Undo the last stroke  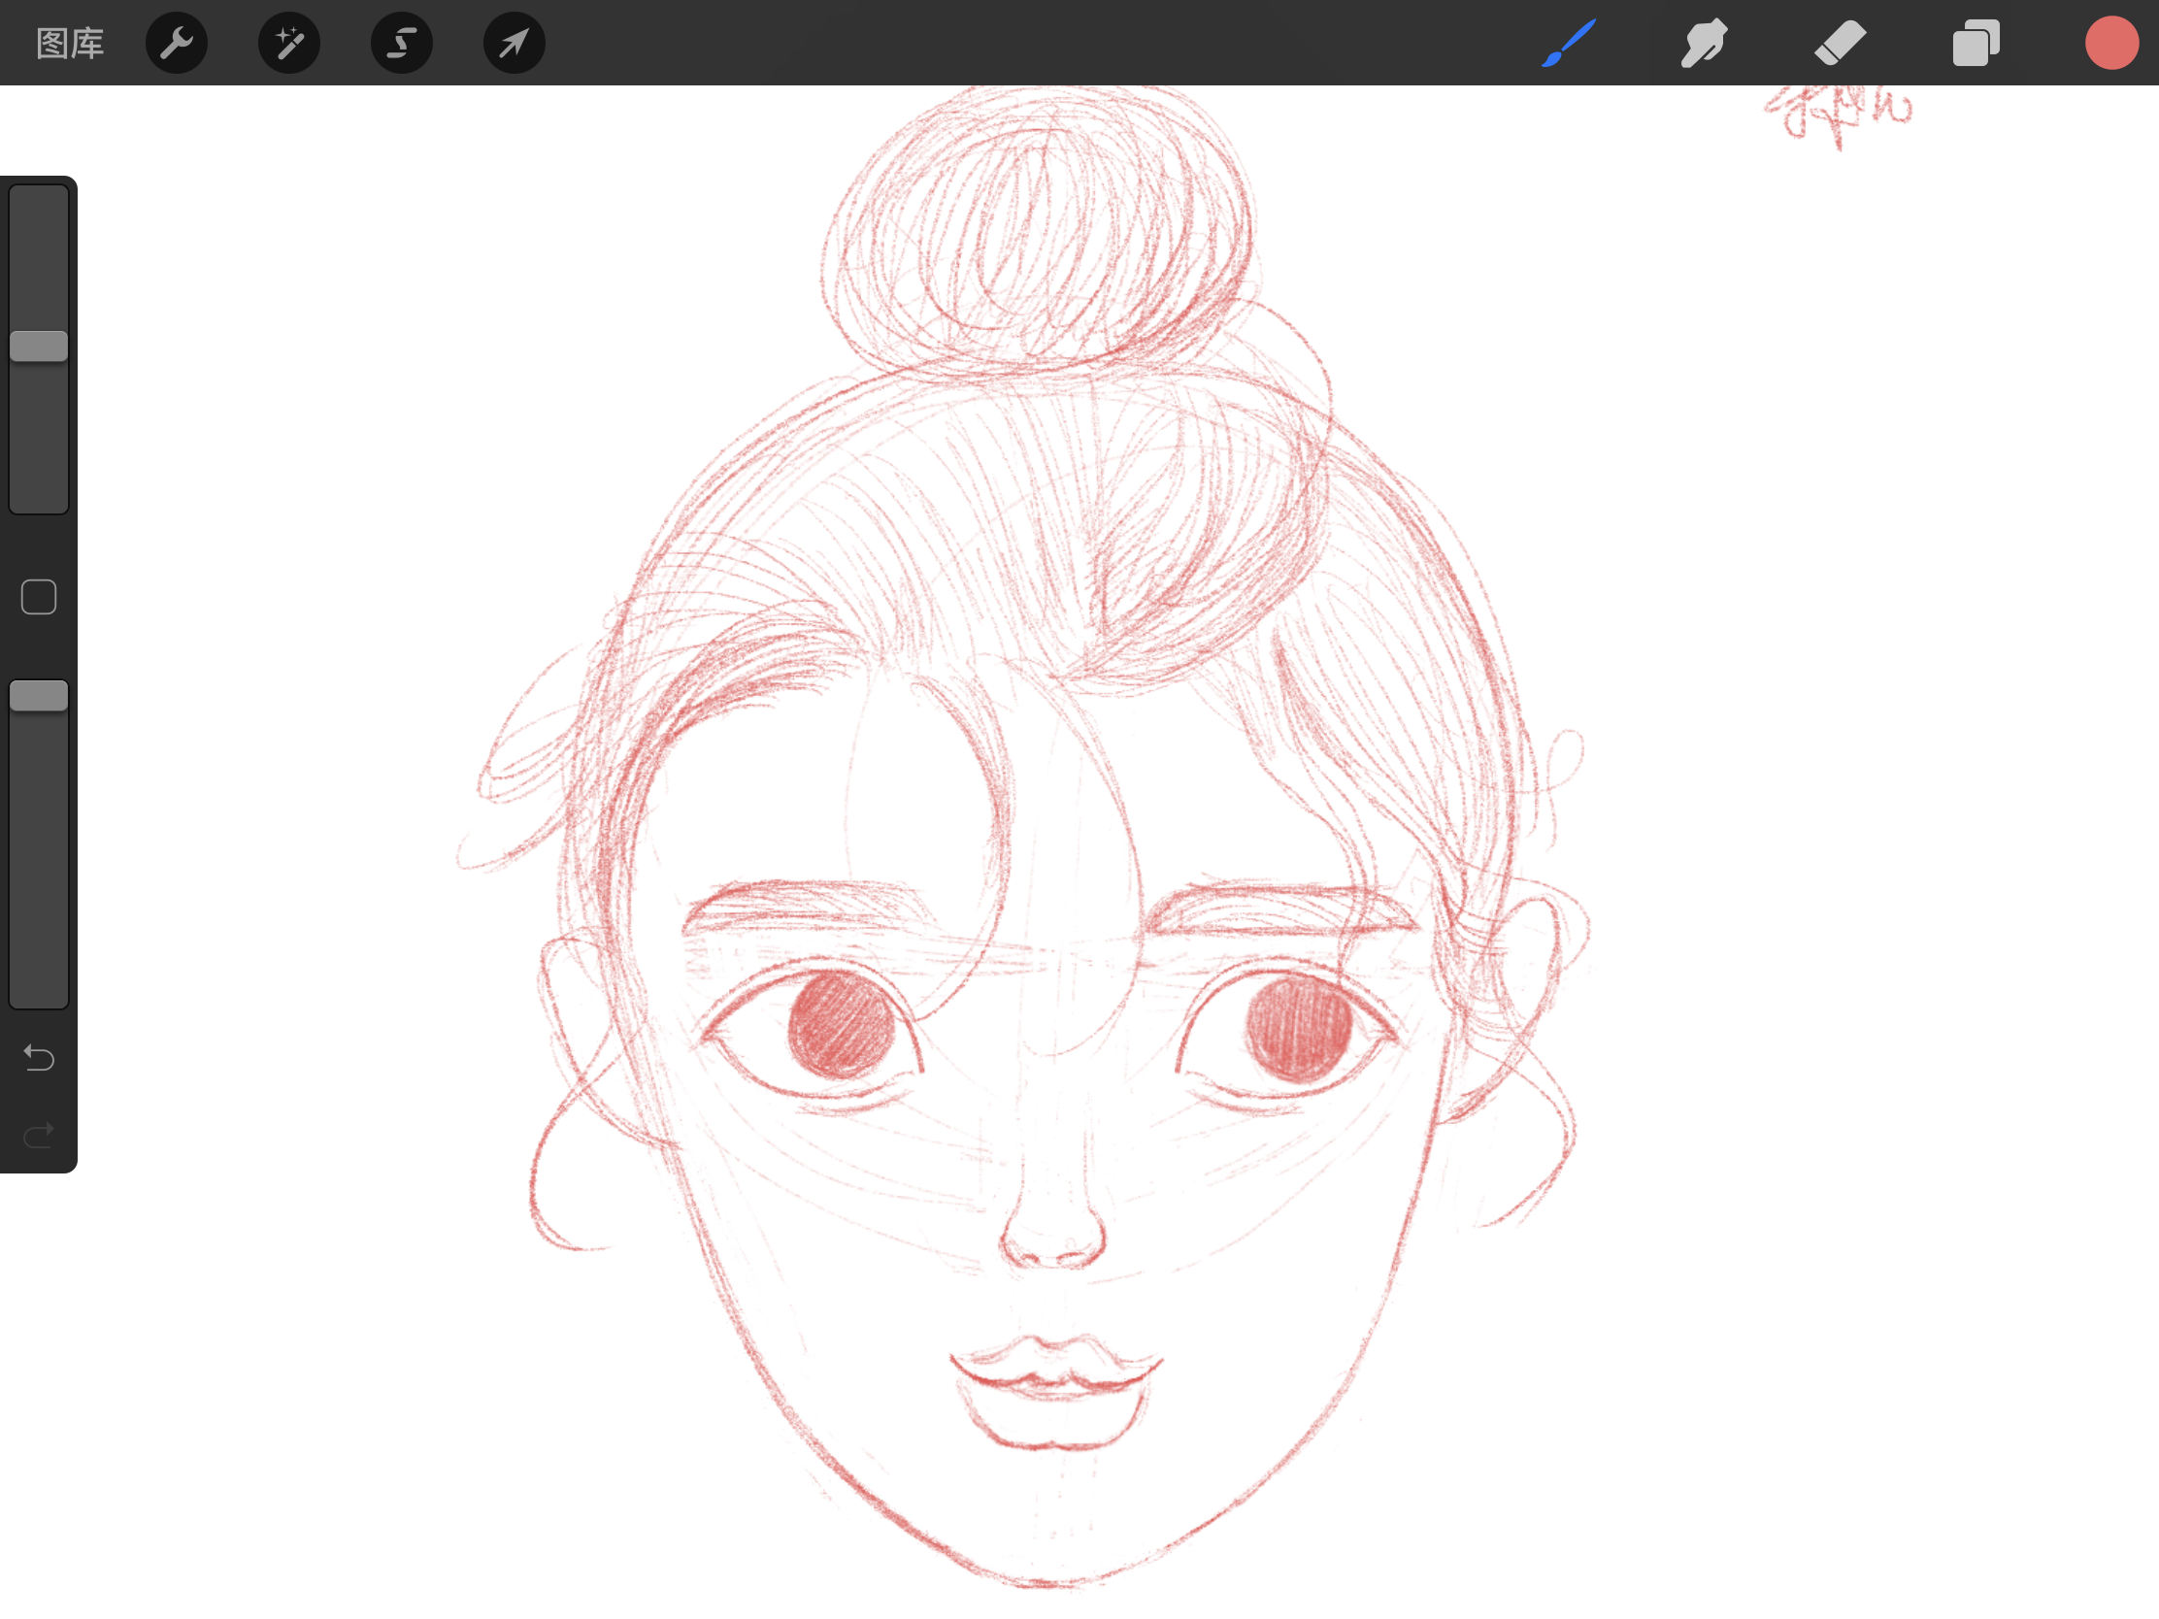coord(39,1058)
